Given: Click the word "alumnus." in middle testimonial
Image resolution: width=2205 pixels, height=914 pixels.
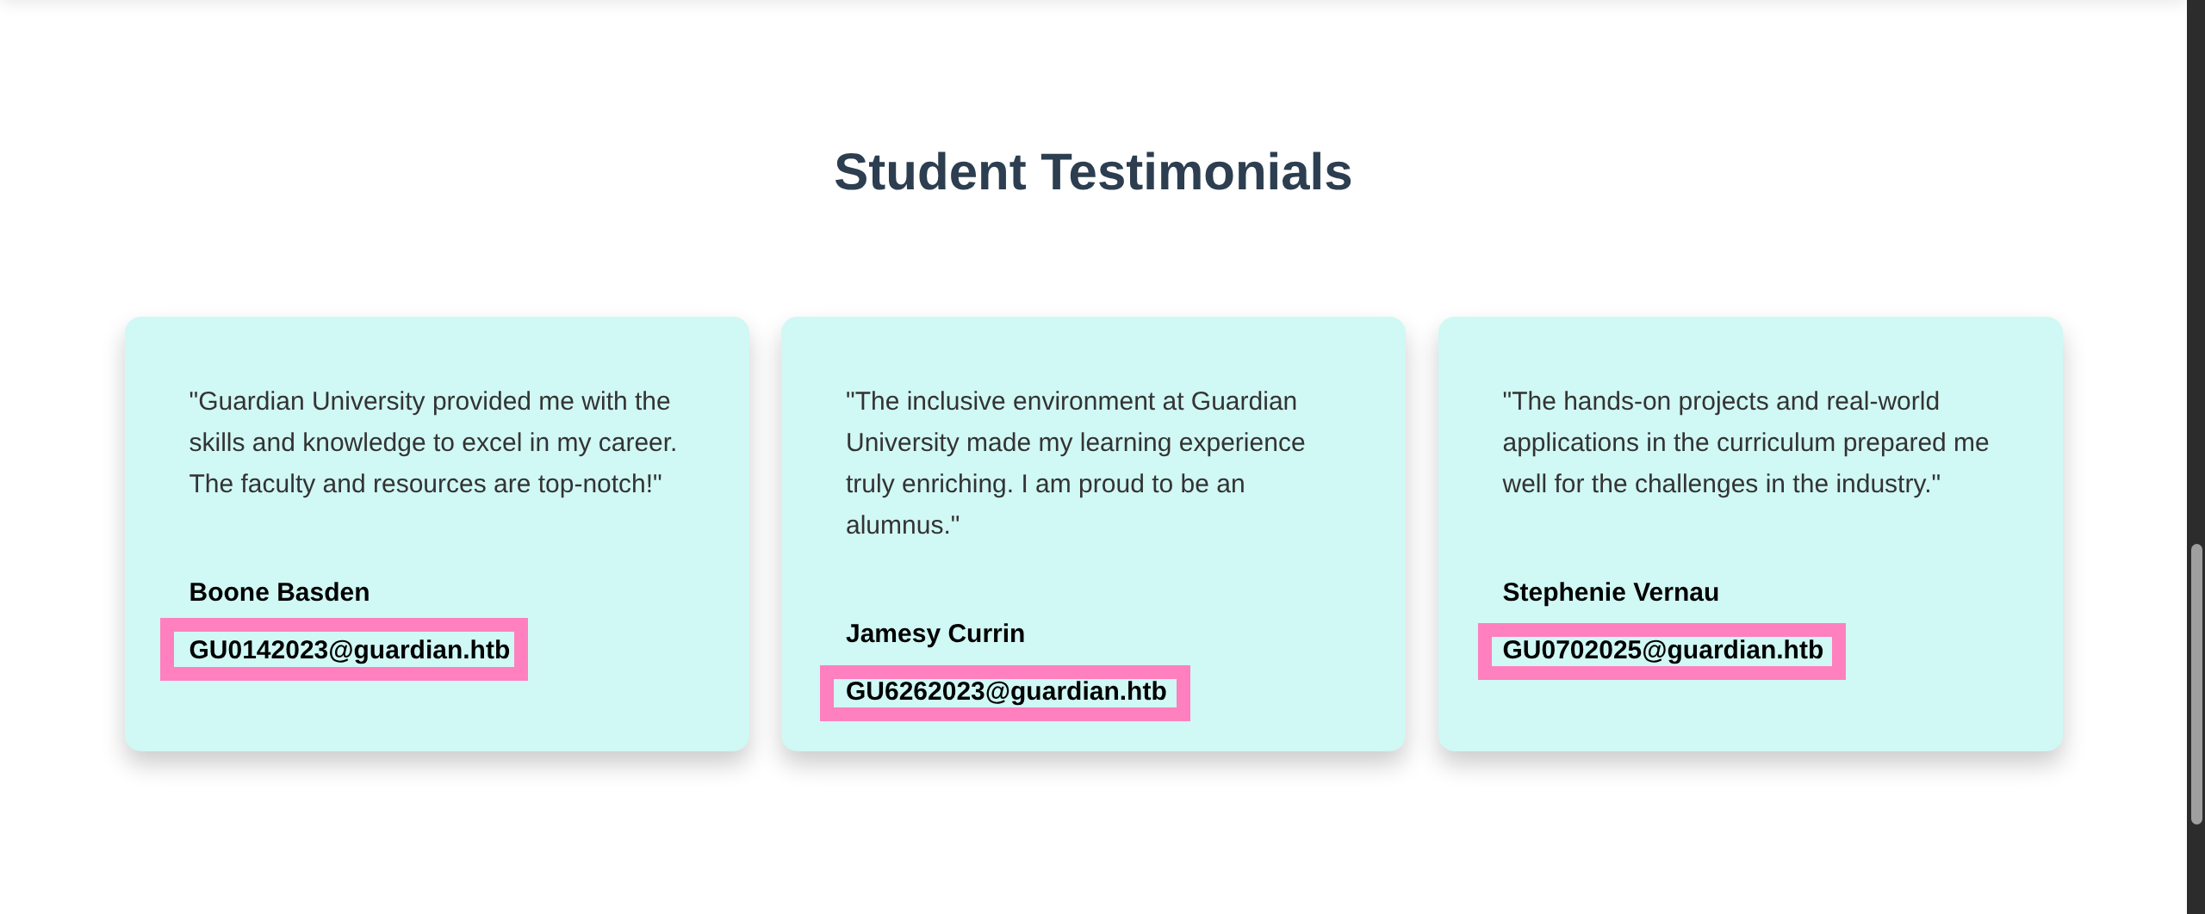Looking at the screenshot, I should click(902, 525).
